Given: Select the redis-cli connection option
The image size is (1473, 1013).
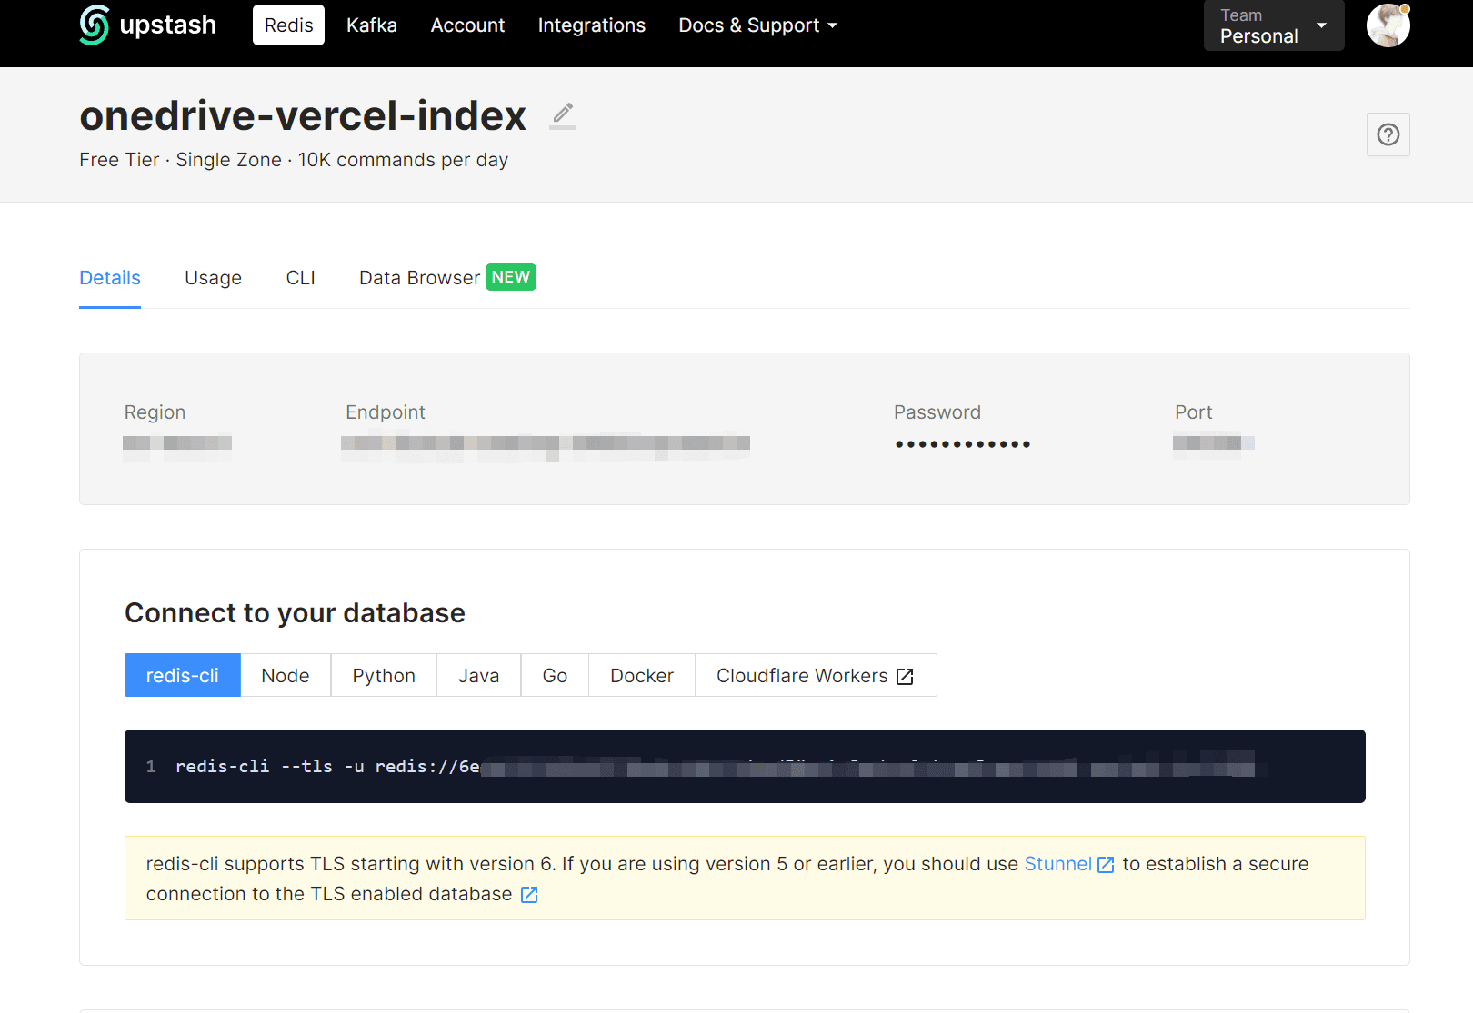Looking at the screenshot, I should pos(182,675).
